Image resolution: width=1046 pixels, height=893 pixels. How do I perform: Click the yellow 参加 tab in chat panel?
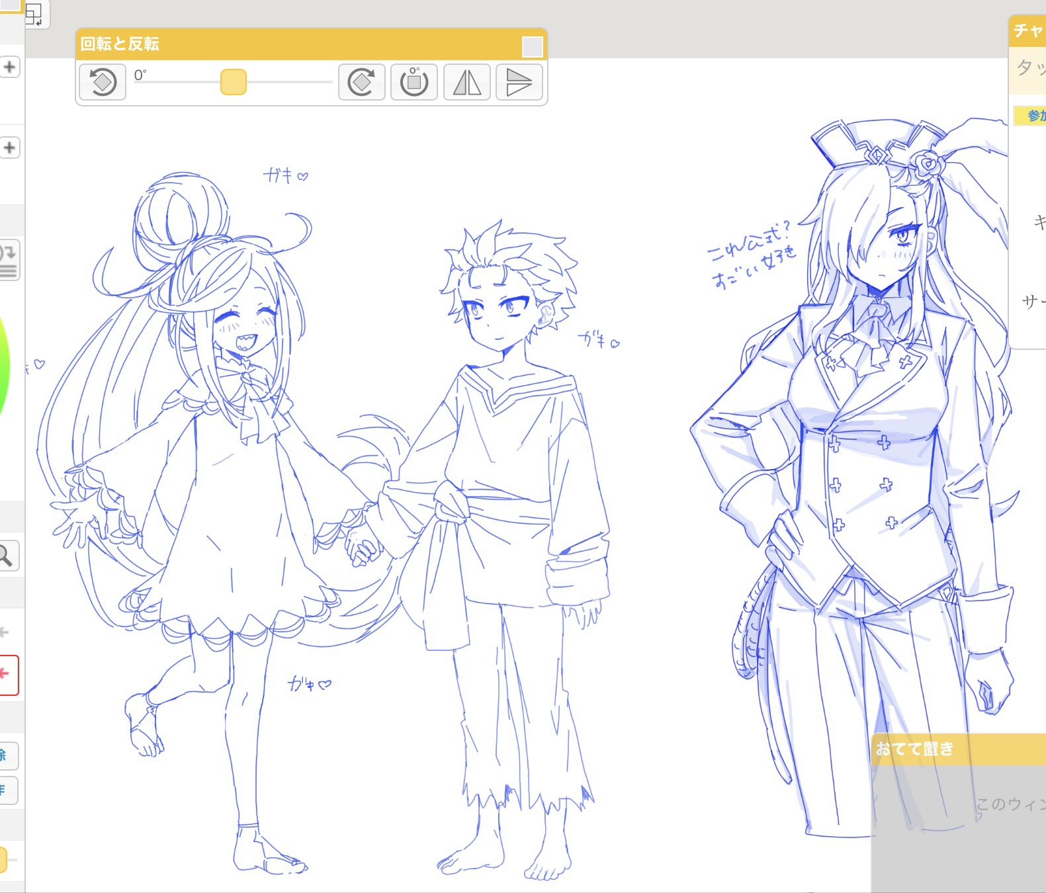point(1031,116)
